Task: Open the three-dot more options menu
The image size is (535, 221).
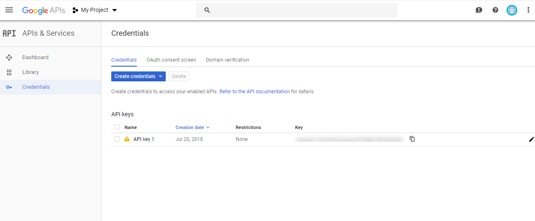Action: point(528,10)
